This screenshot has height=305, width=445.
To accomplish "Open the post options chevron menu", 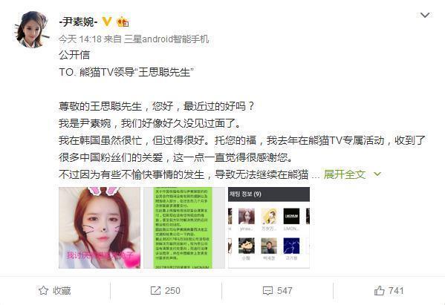I will point(424,15).
